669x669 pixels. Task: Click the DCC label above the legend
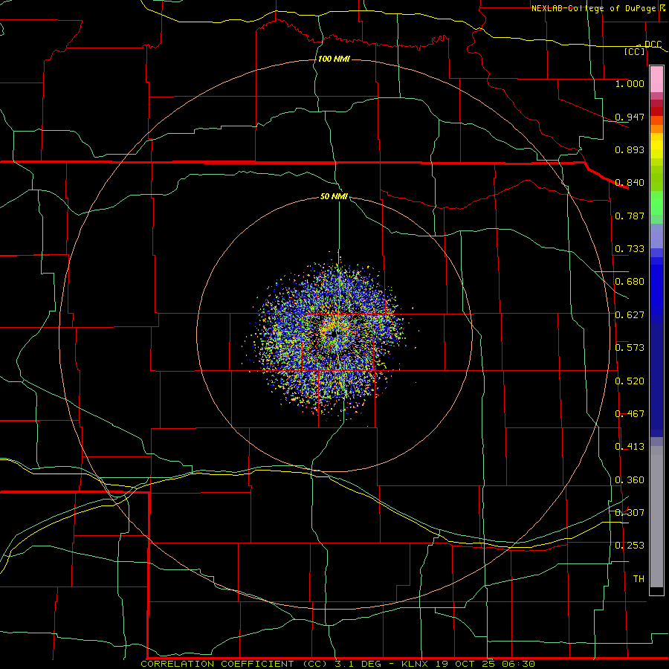(653, 45)
